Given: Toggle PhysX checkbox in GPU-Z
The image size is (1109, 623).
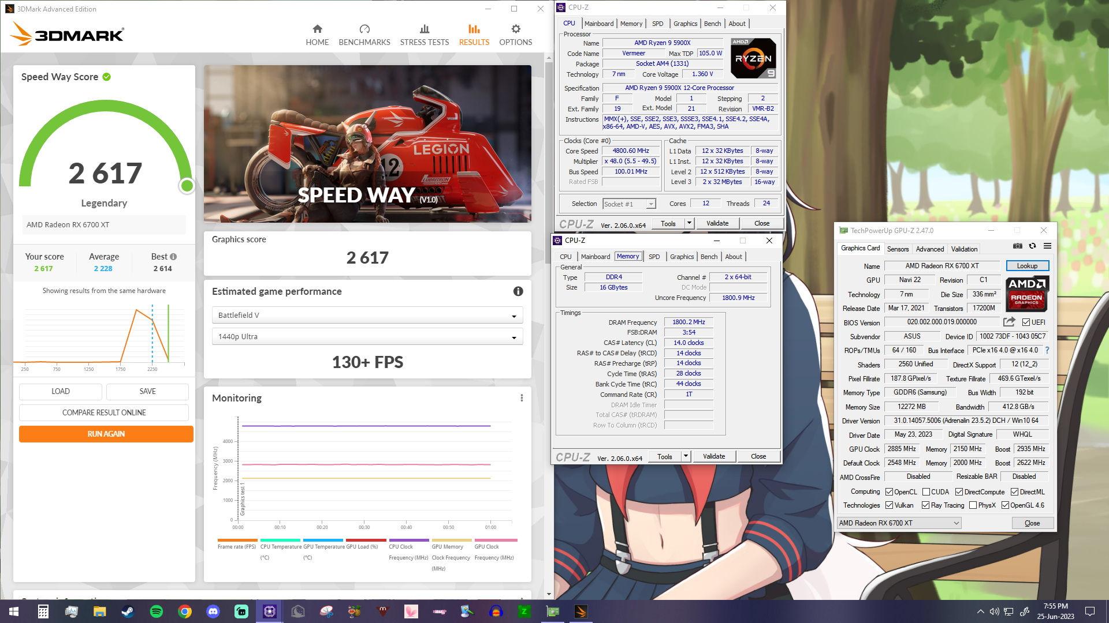Looking at the screenshot, I should 973,505.
